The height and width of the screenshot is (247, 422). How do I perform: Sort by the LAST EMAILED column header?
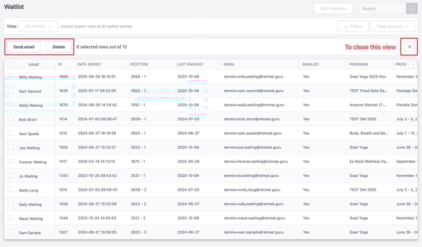tap(190, 64)
